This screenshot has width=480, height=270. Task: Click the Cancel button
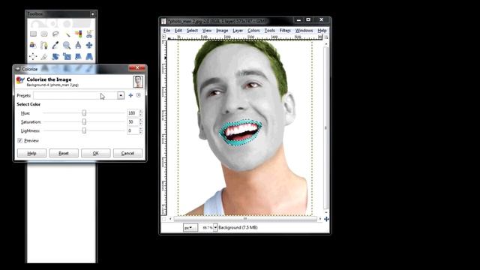click(127, 153)
